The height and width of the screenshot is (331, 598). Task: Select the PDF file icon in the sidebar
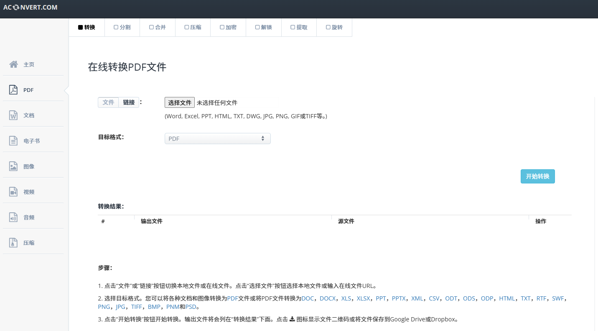pyautogui.click(x=13, y=90)
